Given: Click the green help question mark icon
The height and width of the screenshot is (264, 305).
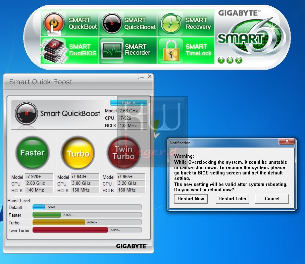Looking at the screenshot, I should point(221,60).
